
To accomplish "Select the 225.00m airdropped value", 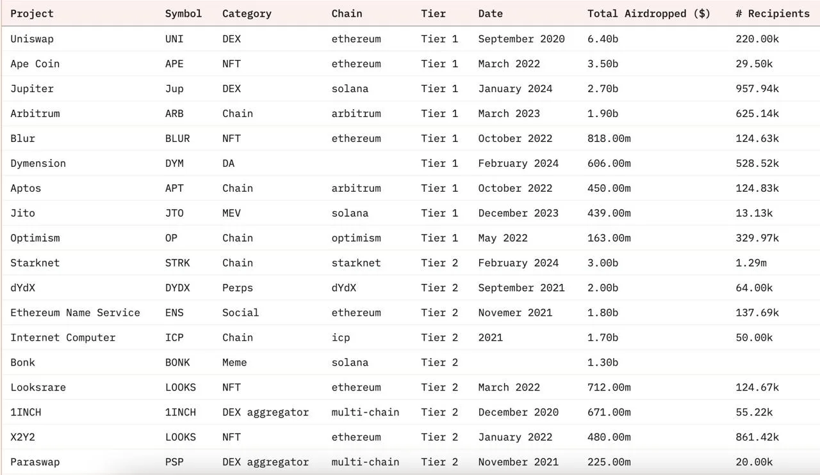I will (x=609, y=463).
